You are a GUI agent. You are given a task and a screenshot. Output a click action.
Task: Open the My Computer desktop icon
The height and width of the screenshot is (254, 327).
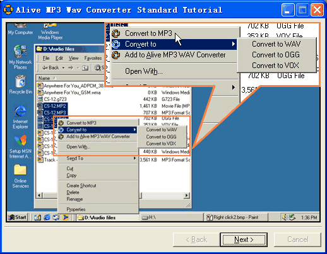[20, 29]
